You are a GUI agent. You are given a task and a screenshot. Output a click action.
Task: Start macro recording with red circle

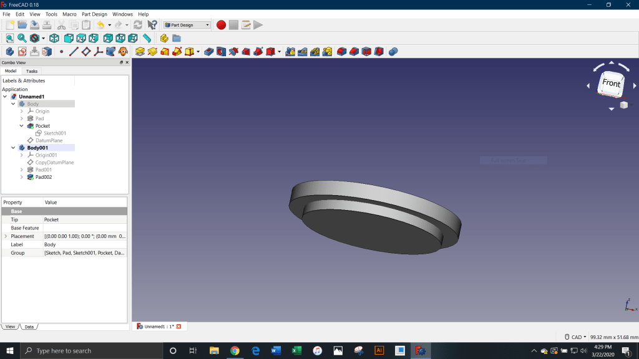pos(221,25)
